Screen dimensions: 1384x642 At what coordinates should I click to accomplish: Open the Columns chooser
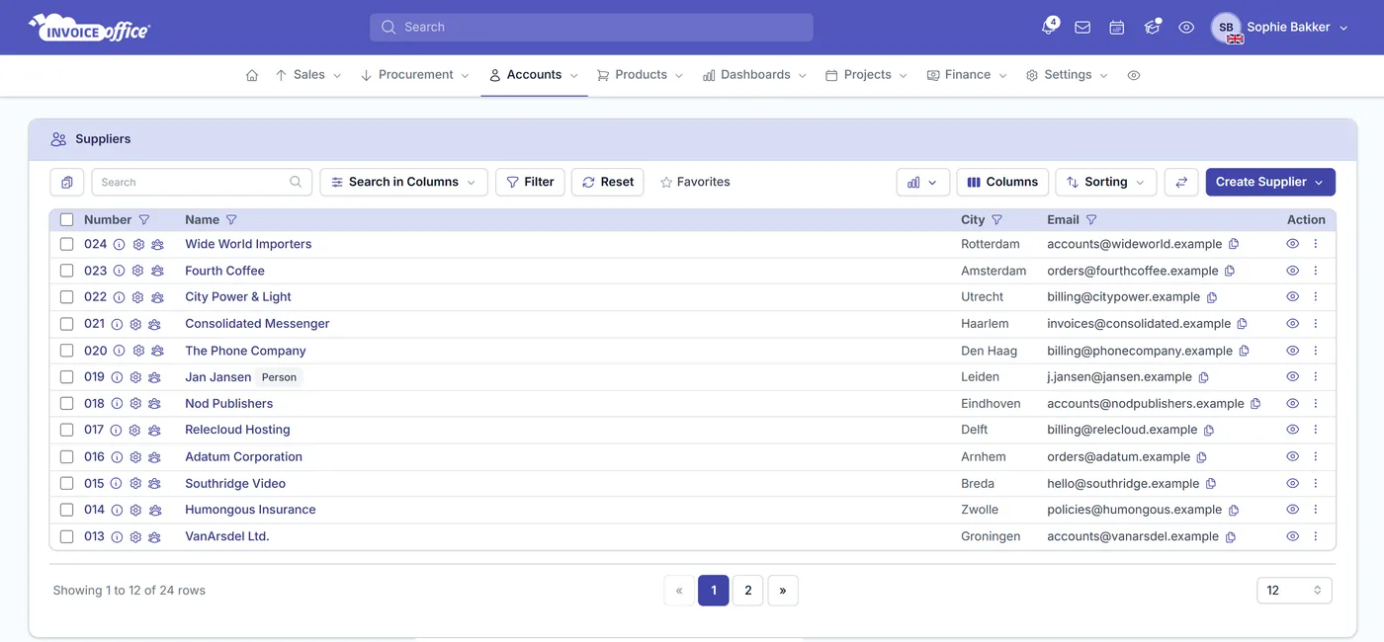click(x=1002, y=182)
